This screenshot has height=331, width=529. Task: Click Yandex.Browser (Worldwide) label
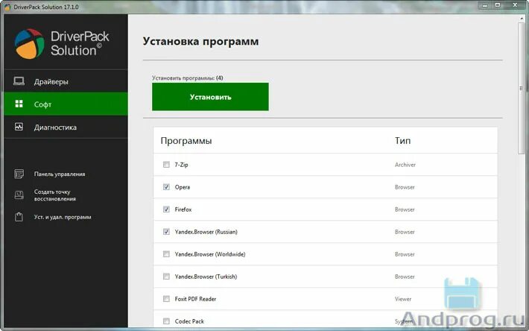(210, 254)
